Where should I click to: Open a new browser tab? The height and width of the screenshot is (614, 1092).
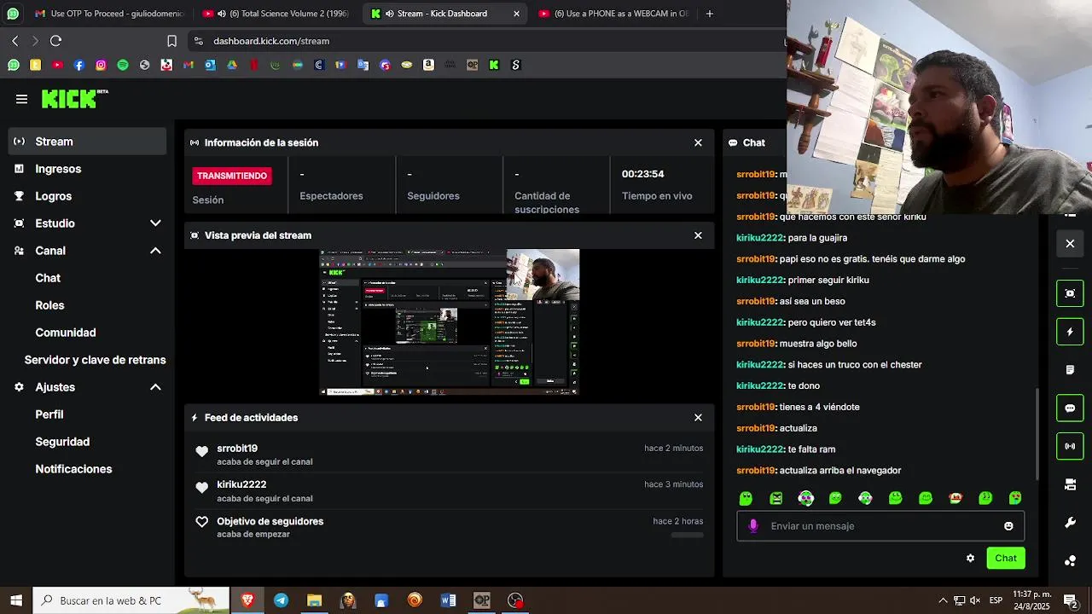tap(709, 14)
